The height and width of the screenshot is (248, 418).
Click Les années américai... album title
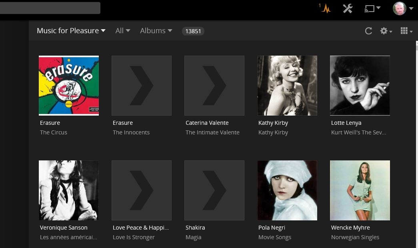68,237
